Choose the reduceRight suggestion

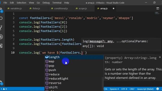tap(74, 79)
